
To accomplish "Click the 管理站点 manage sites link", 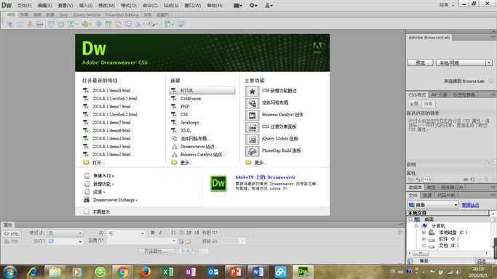I will (x=470, y=205).
